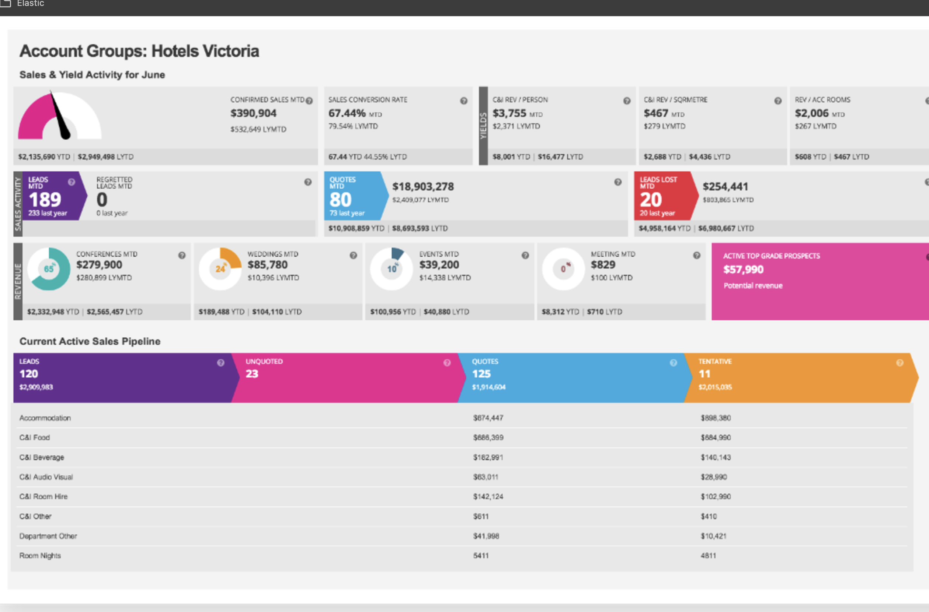
Task: Click help icon on Sales Conversion Rate
Action: 463,101
